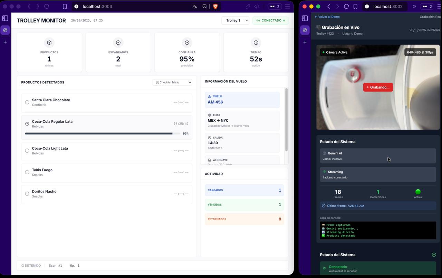This screenshot has width=442, height=278.
Task: Select the Santa Clara Chocolate radio circle
Action: point(27,102)
